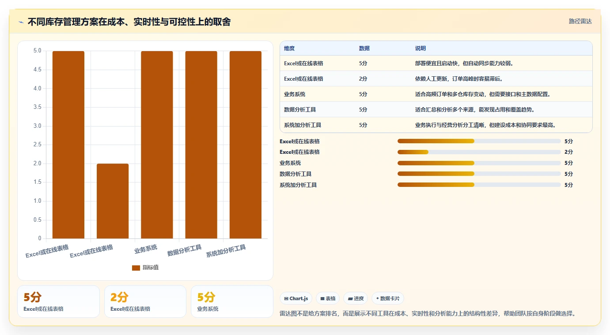The image size is (610, 335).
Task: Click the 系统加分析工具 progress bar
Action: pos(479,185)
